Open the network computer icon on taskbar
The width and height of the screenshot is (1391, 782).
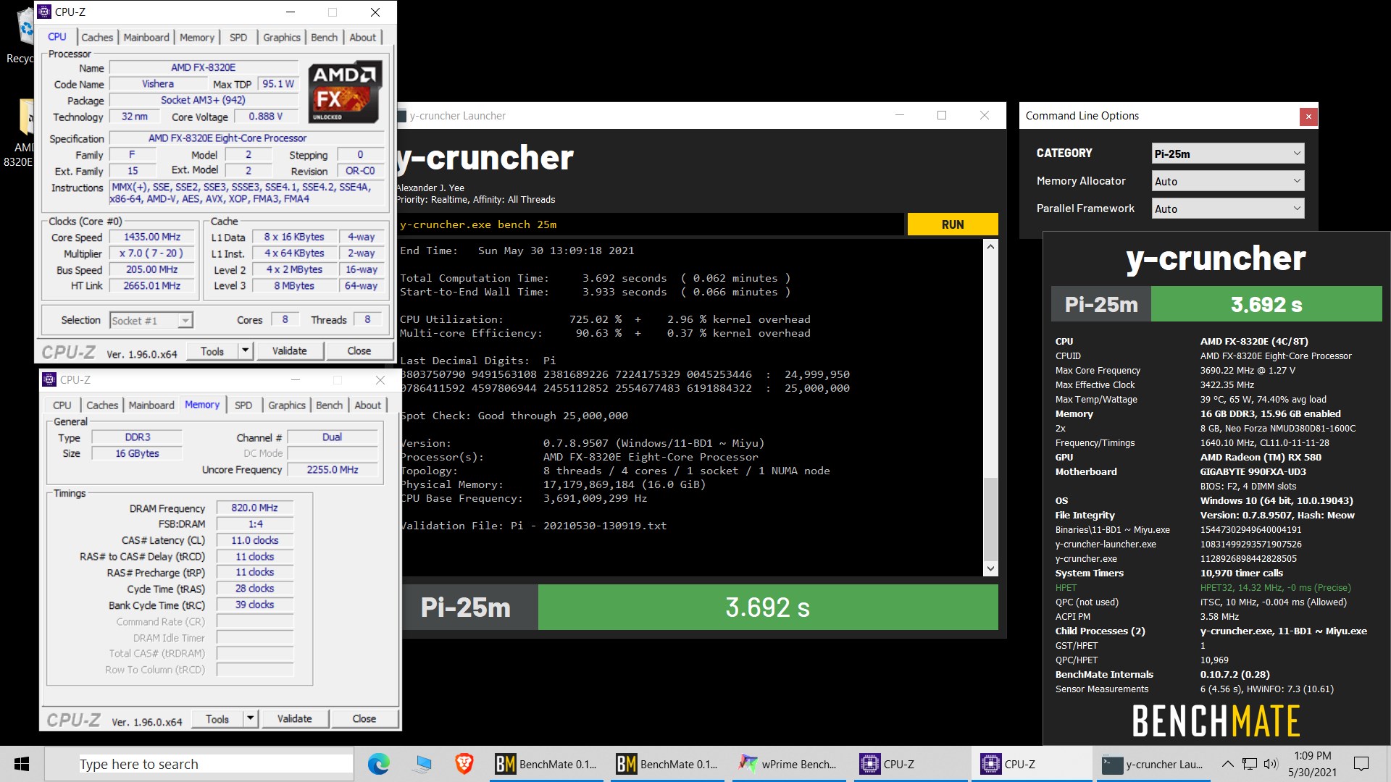(x=422, y=764)
